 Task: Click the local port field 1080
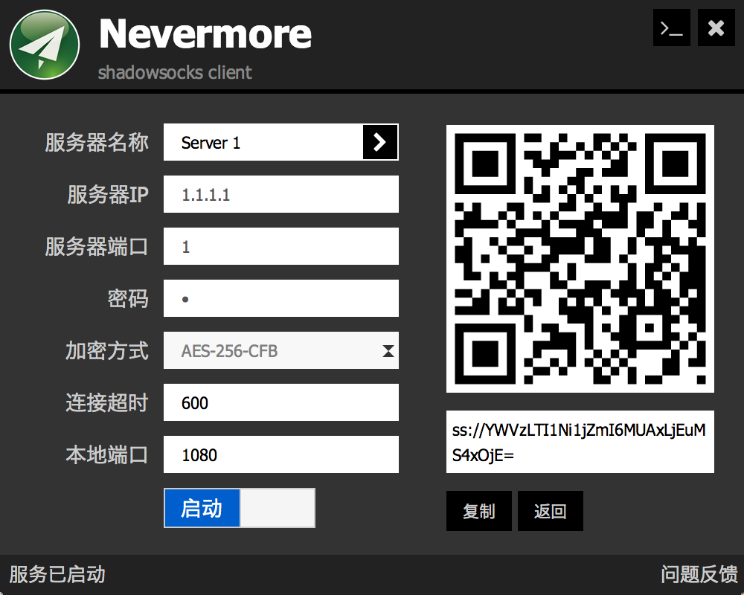[x=281, y=454]
